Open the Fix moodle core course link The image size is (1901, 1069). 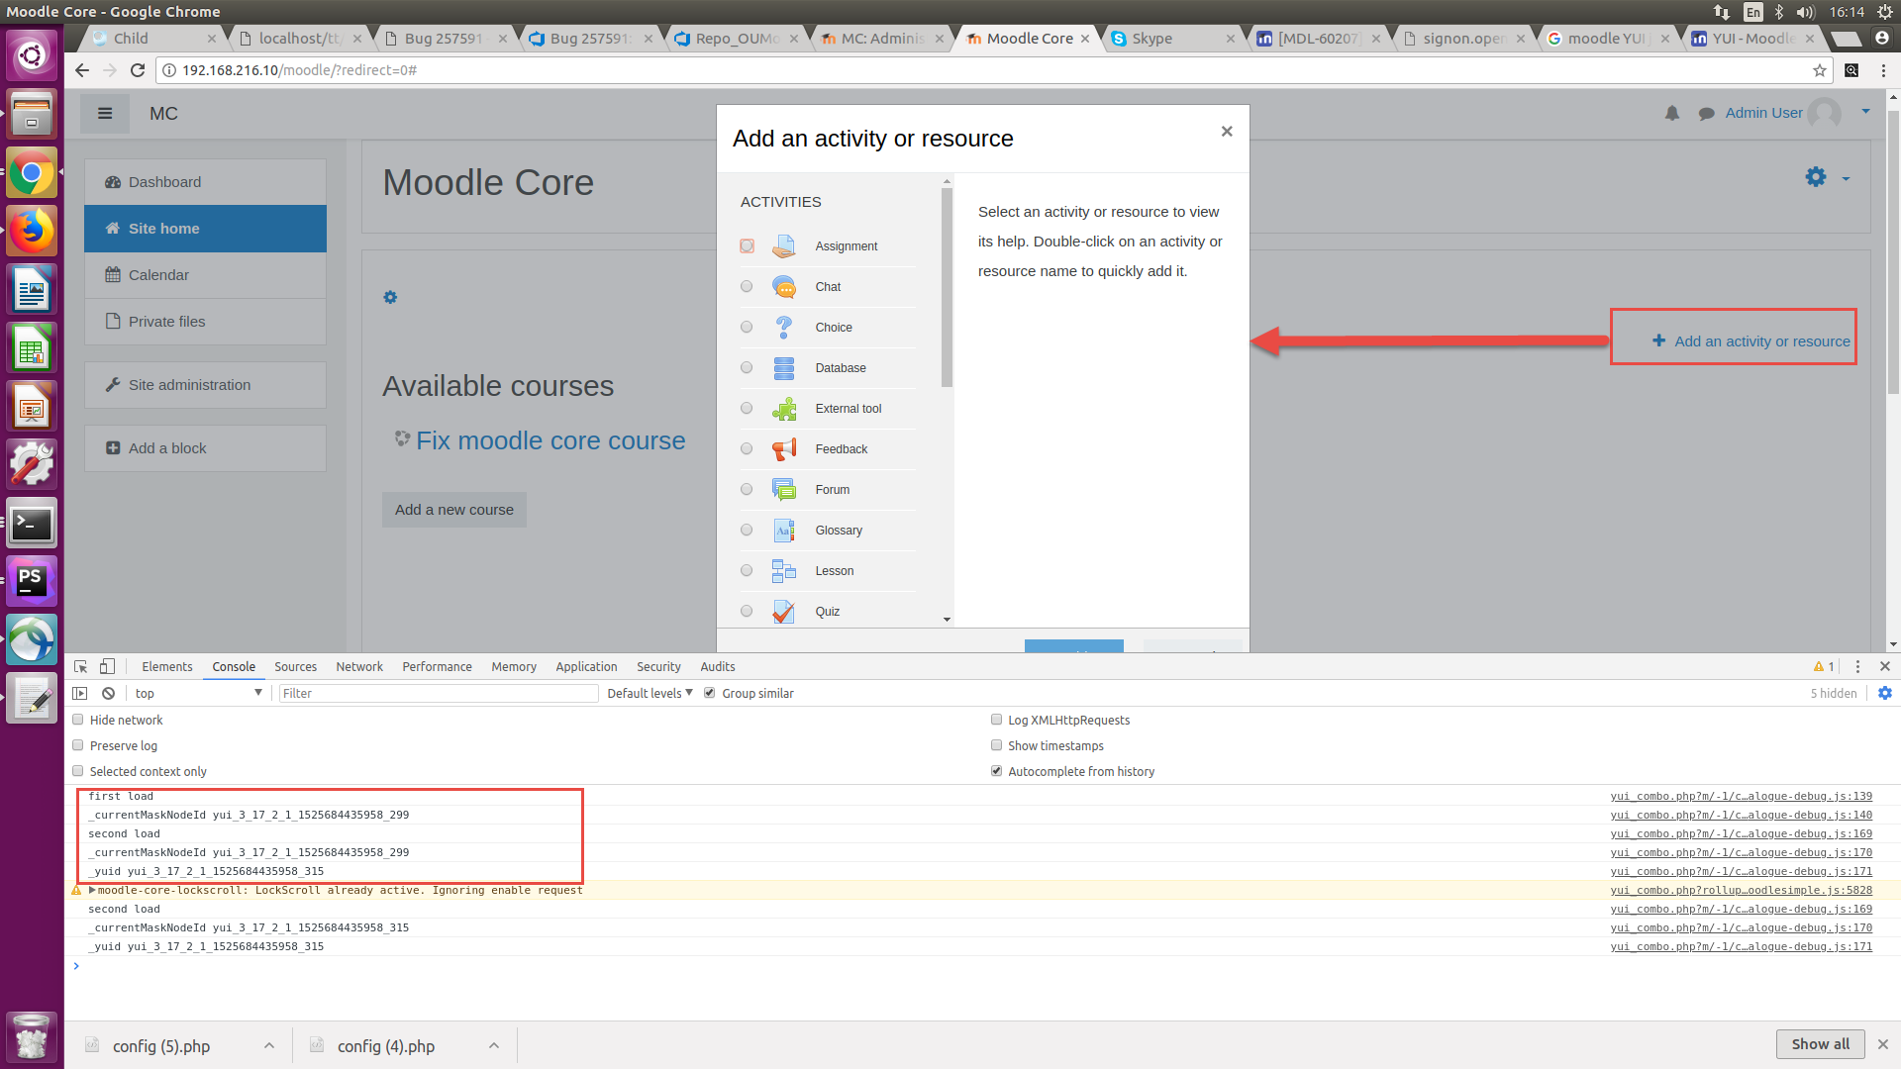point(550,440)
